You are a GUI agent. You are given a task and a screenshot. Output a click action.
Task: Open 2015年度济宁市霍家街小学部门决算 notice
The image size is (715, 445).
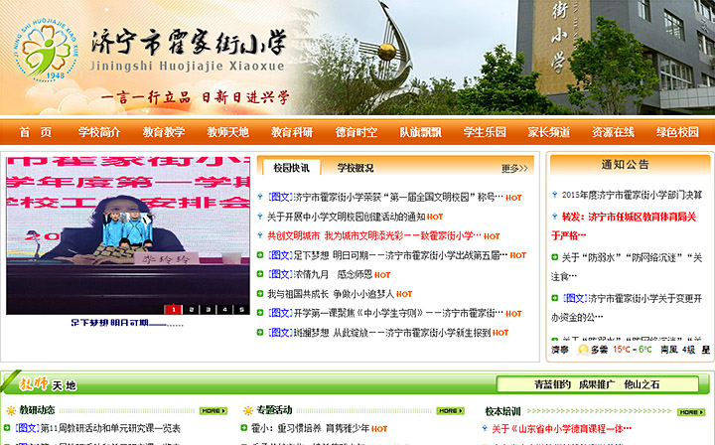[x=632, y=196]
